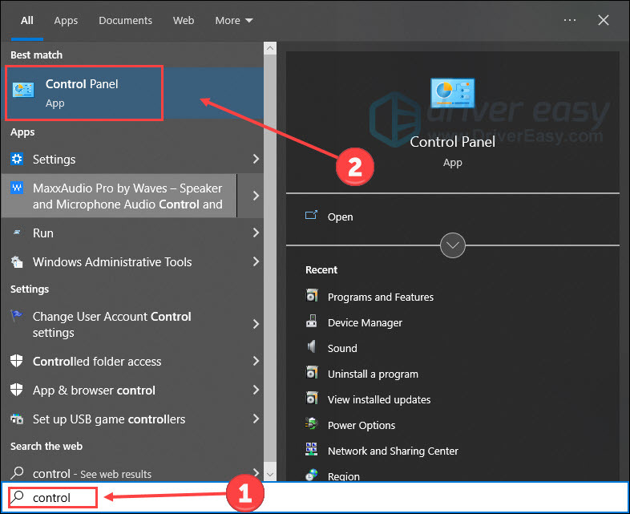This screenshot has height=514, width=630.
Task: Click the search box containing control
Action: tap(240, 497)
